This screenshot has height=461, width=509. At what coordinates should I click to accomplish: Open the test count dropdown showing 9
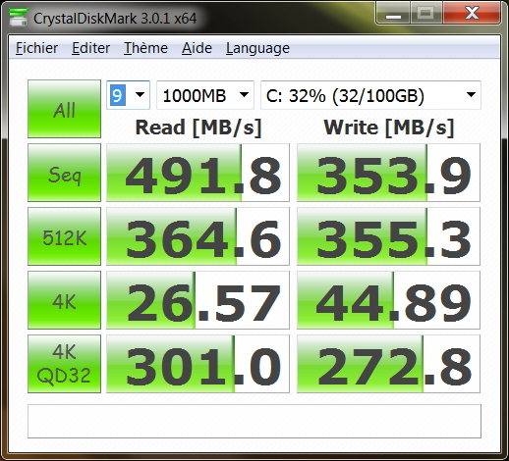pyautogui.click(x=128, y=95)
